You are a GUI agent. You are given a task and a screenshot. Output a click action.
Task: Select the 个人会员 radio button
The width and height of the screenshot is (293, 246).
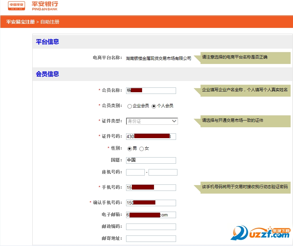point(154,106)
